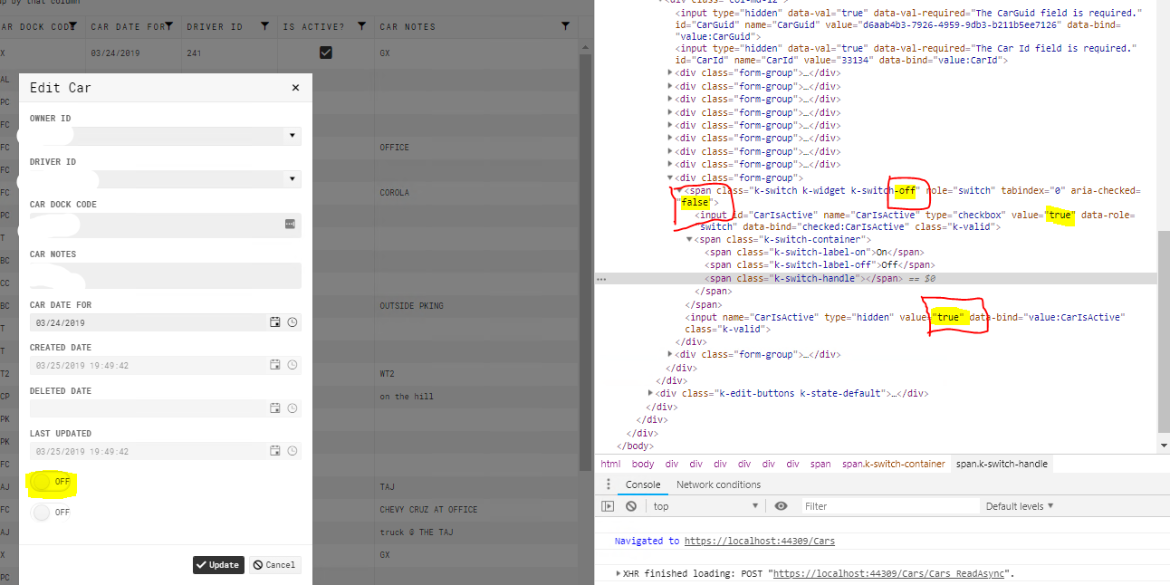Switch to the Console tab

[643, 484]
